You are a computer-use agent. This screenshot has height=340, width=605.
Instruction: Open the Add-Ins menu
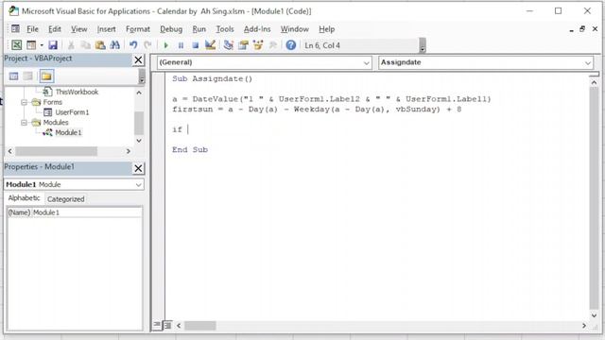click(x=257, y=29)
